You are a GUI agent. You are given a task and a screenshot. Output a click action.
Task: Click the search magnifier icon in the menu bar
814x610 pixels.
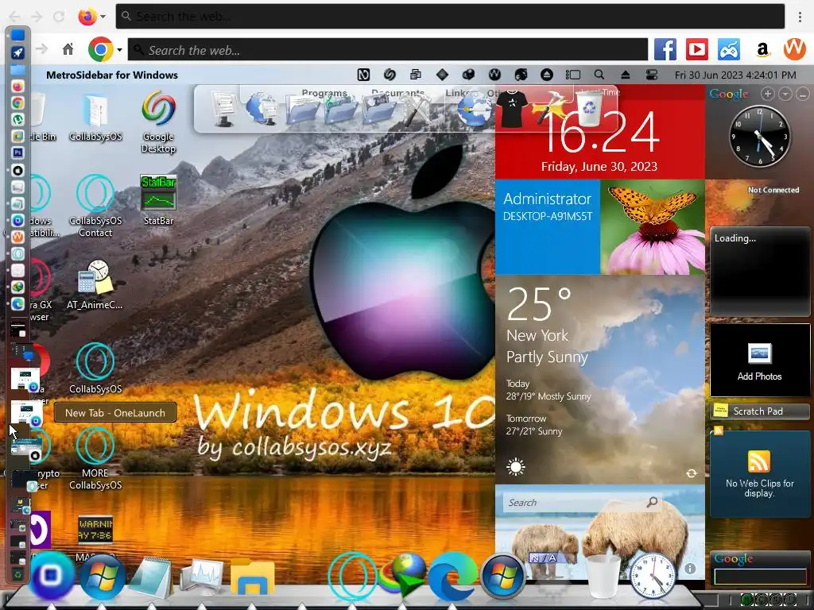pyautogui.click(x=599, y=75)
